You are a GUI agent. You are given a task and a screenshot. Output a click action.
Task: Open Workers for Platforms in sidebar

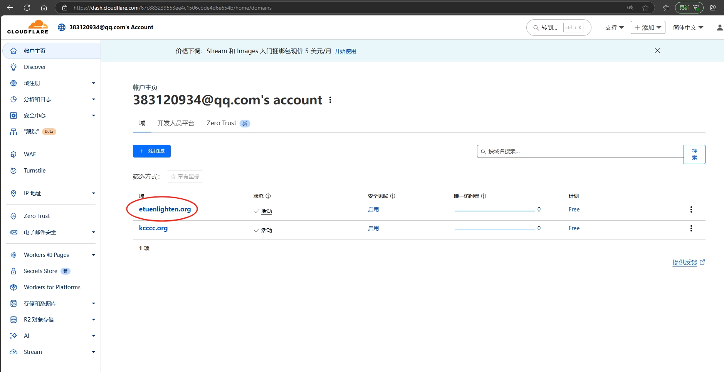click(51, 287)
